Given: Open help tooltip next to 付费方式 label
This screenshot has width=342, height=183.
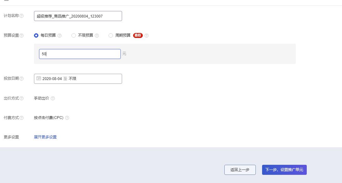Looking at the screenshot, I should [x=21, y=117].
